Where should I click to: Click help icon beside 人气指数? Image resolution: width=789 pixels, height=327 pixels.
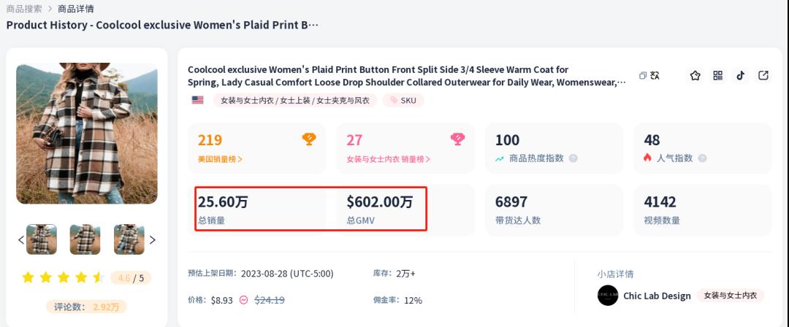click(x=702, y=158)
